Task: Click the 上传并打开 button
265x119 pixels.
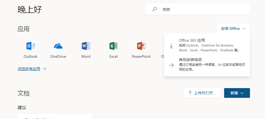Action: coord(202,93)
